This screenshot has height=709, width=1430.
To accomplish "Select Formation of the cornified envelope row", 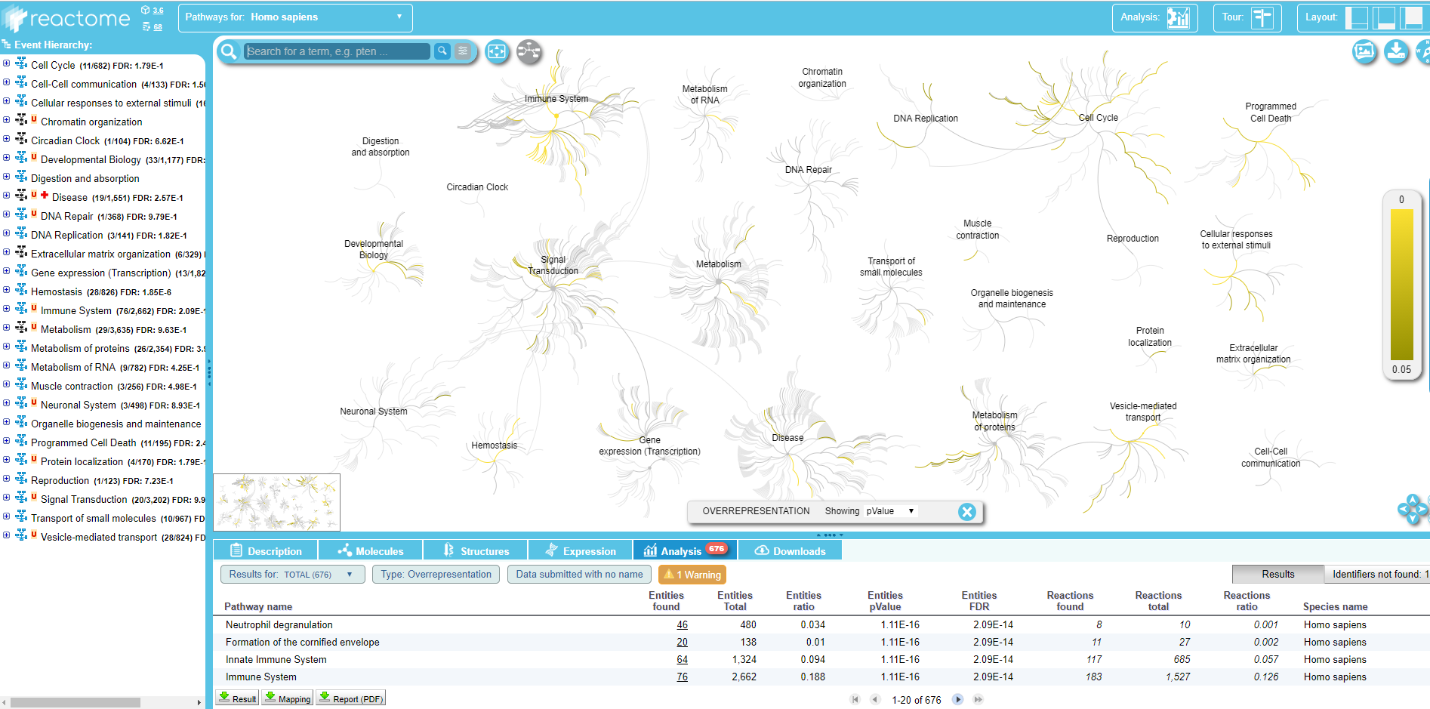I will tap(821, 642).
